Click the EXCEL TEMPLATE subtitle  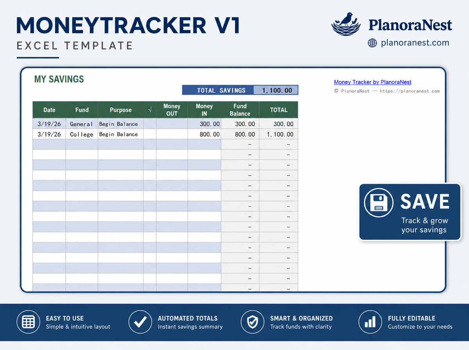pyautogui.click(x=75, y=46)
